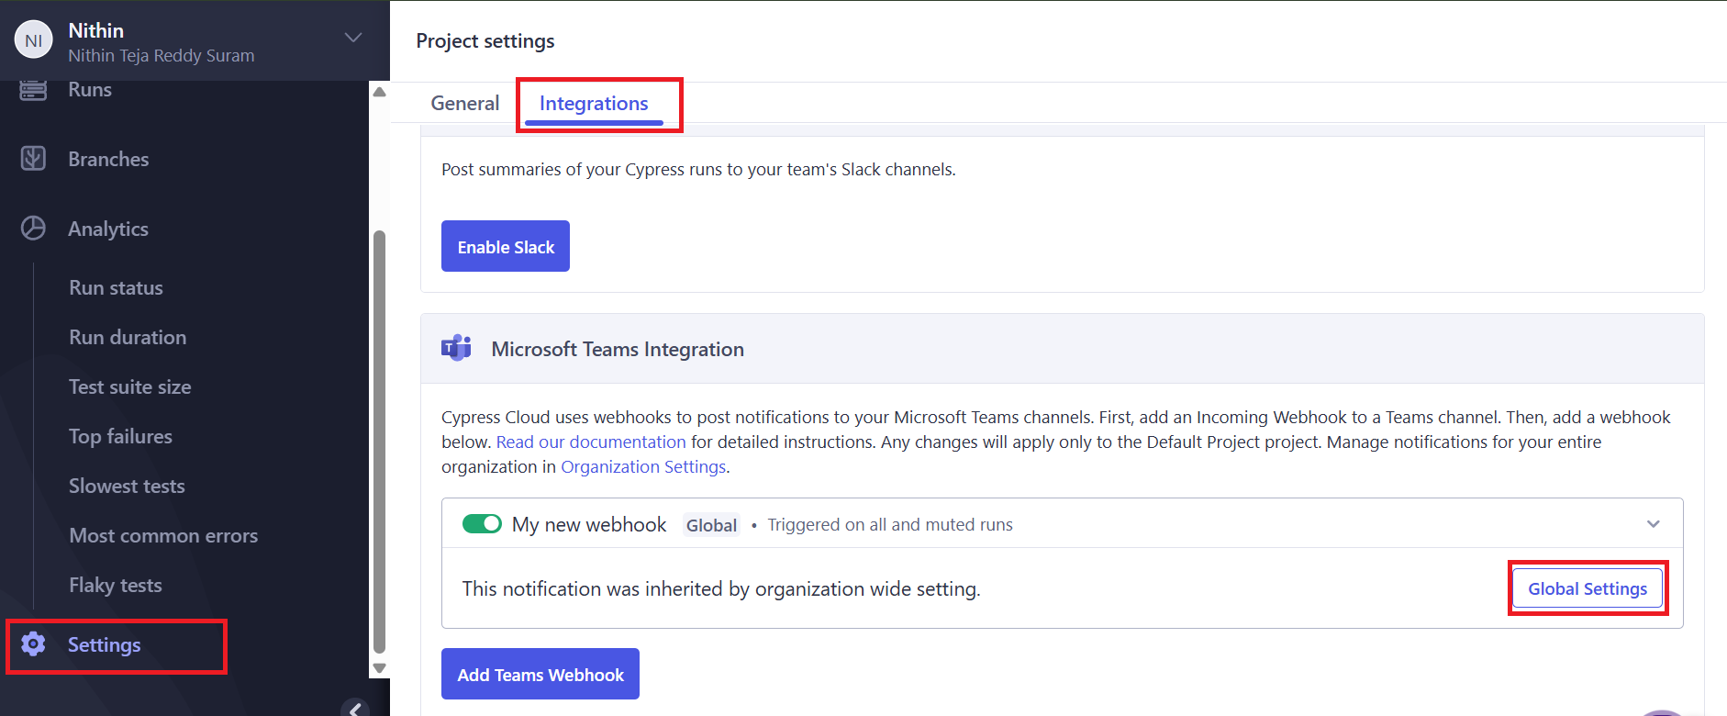Click the Nithin Teja Reddy Suram name
Screen dimensions: 1727x716
[162, 55]
